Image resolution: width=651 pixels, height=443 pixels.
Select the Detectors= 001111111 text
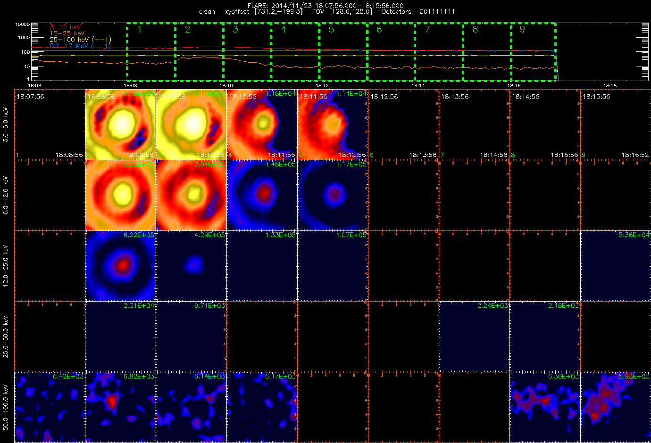coord(418,11)
